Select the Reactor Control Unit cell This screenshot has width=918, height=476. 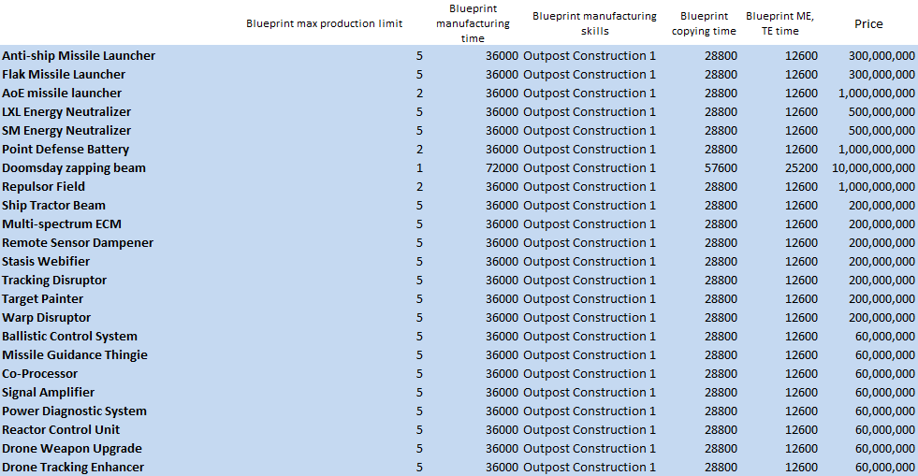coord(60,430)
